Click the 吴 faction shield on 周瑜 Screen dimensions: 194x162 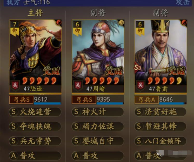pyautogui.click(x=78, y=85)
